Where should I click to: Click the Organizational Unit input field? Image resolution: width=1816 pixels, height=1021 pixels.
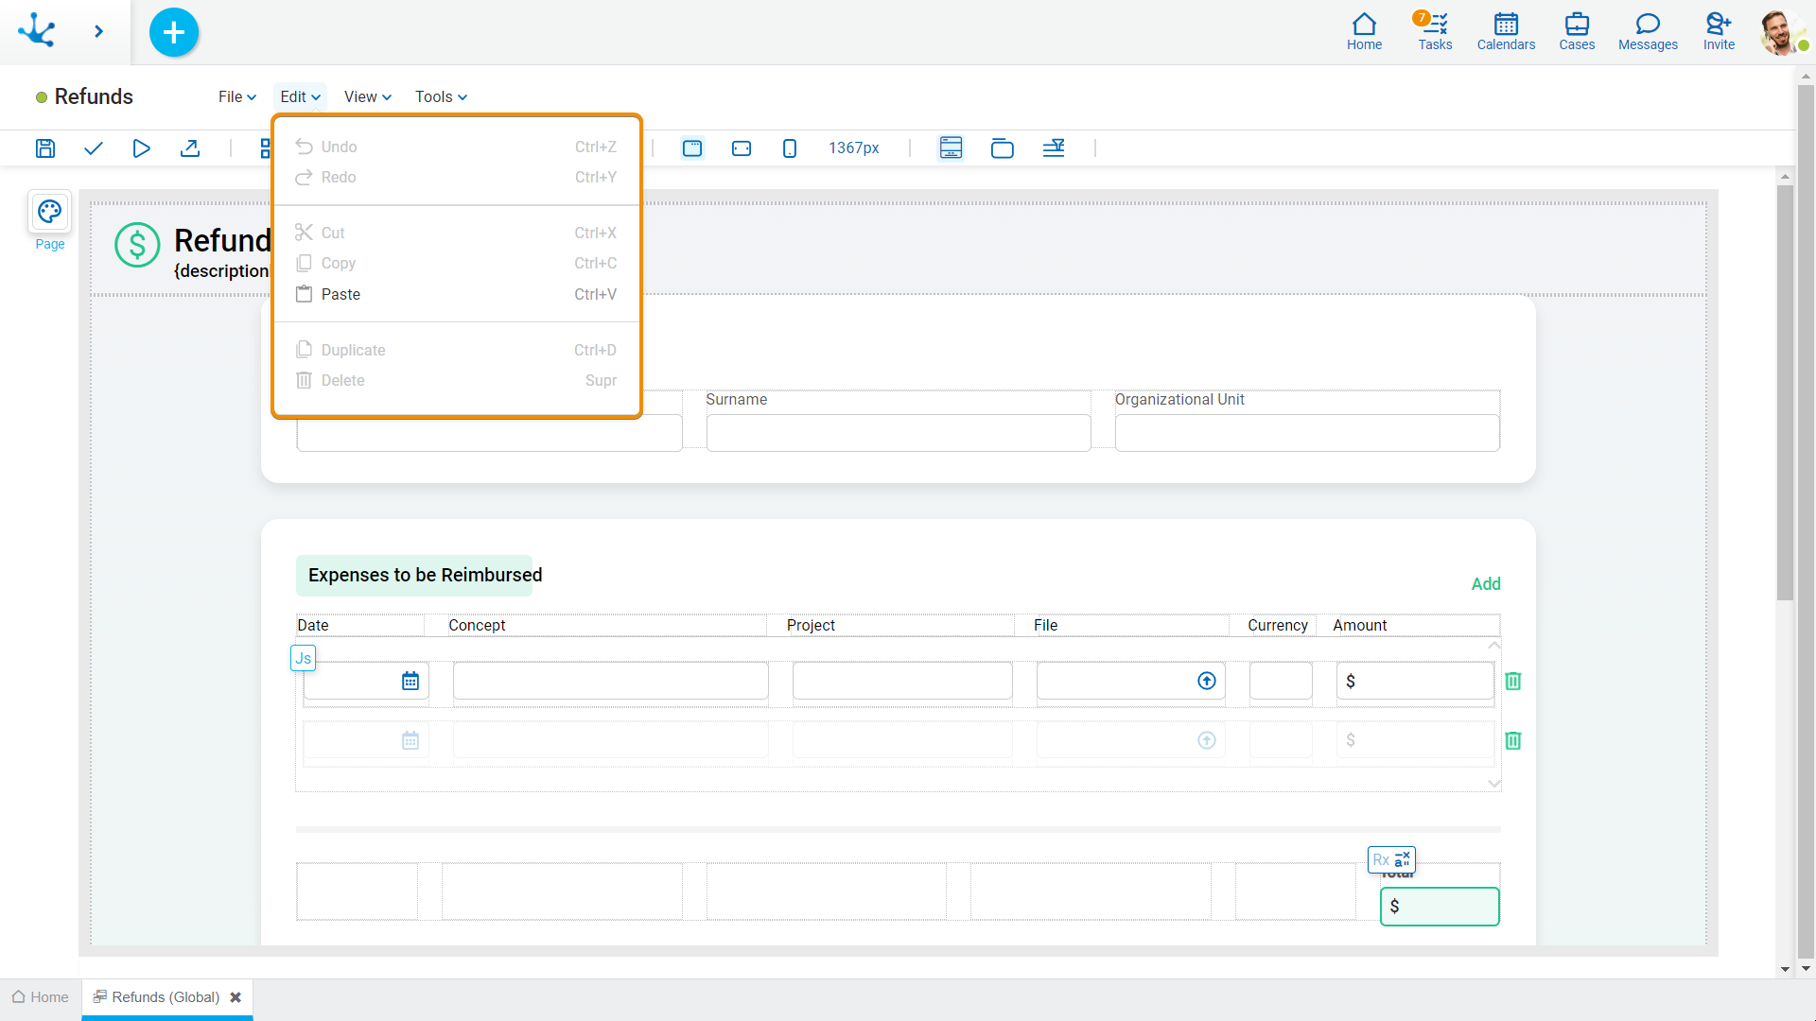(1307, 433)
